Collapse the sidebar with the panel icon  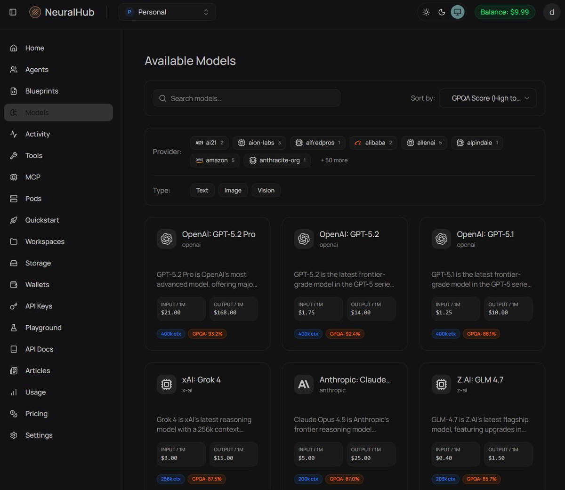[13, 12]
